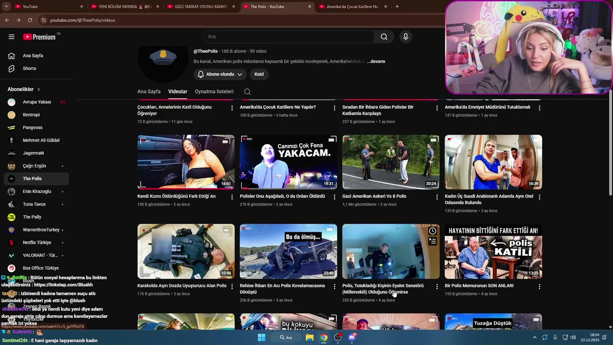The width and height of the screenshot is (613, 345).
Task: Expand the Abonelikler section chevron
Action: point(39,90)
